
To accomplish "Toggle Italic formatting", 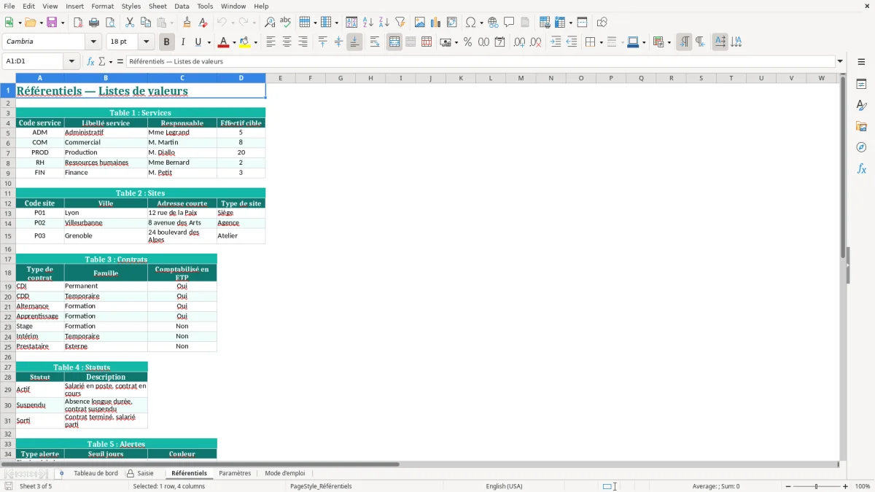I will point(182,42).
